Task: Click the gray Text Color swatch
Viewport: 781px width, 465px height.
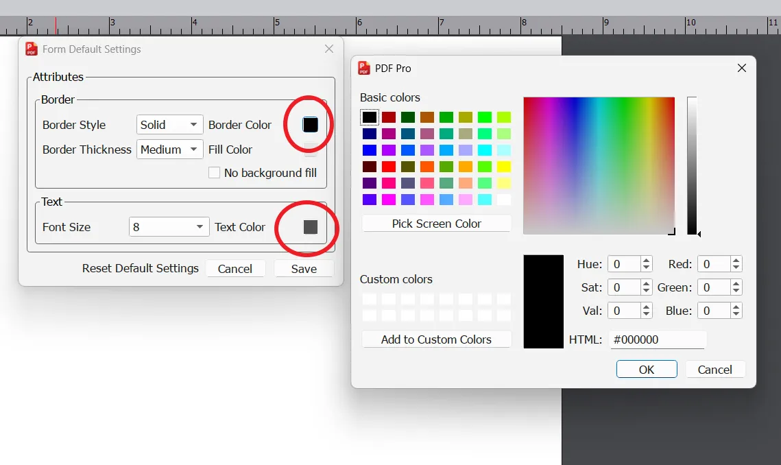Action: pyautogui.click(x=311, y=227)
